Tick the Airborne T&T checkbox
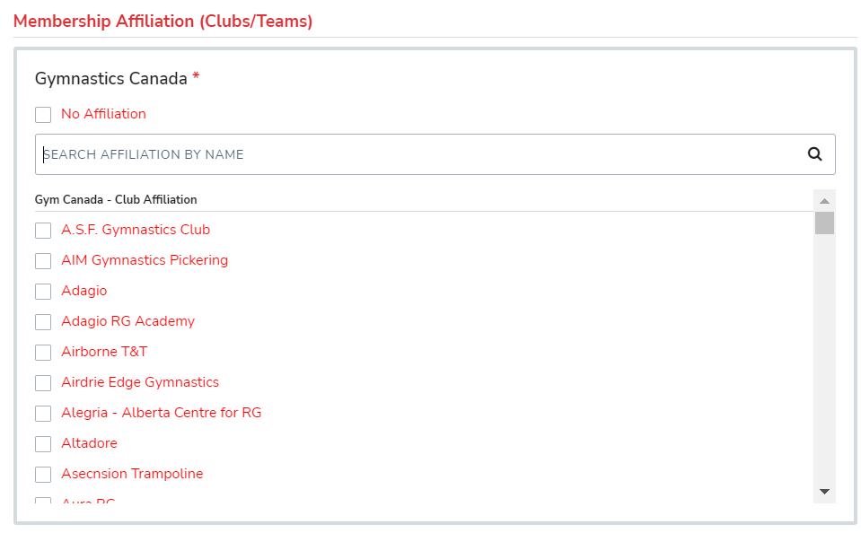This screenshot has height=533, width=861. (43, 353)
